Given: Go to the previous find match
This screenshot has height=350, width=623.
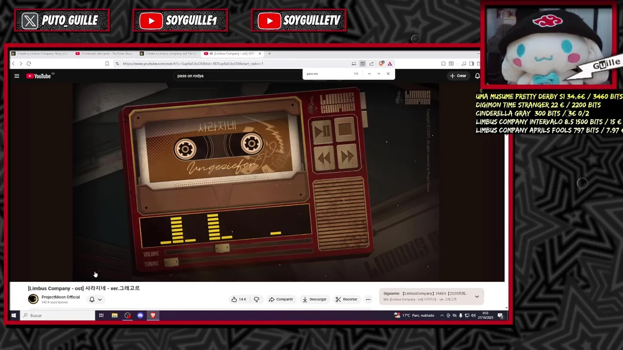Looking at the screenshot, I should 369,74.
